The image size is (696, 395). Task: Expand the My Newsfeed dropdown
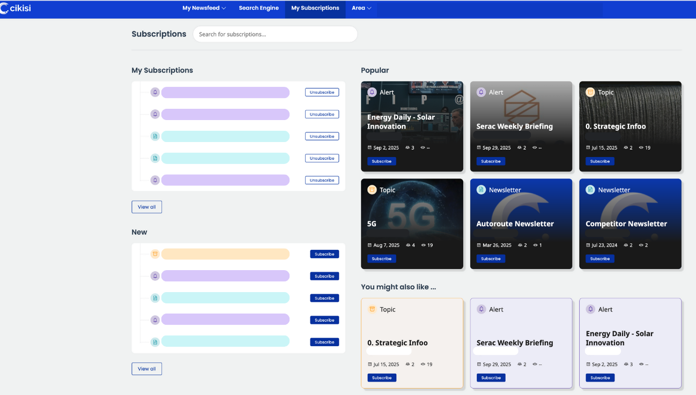(x=204, y=8)
